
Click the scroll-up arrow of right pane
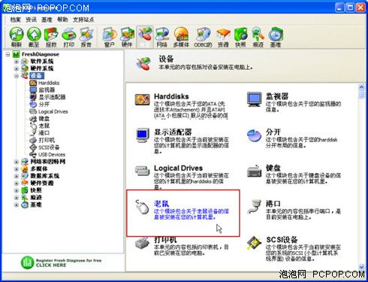tap(361, 87)
